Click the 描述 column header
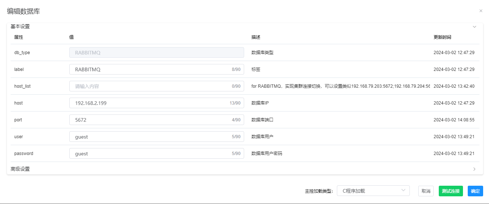Screen dimensions: 489x204 (255, 37)
